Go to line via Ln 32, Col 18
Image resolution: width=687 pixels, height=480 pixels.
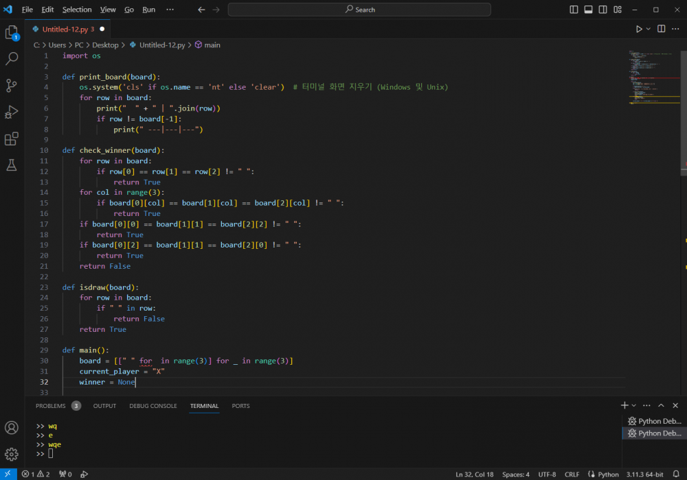click(475, 475)
